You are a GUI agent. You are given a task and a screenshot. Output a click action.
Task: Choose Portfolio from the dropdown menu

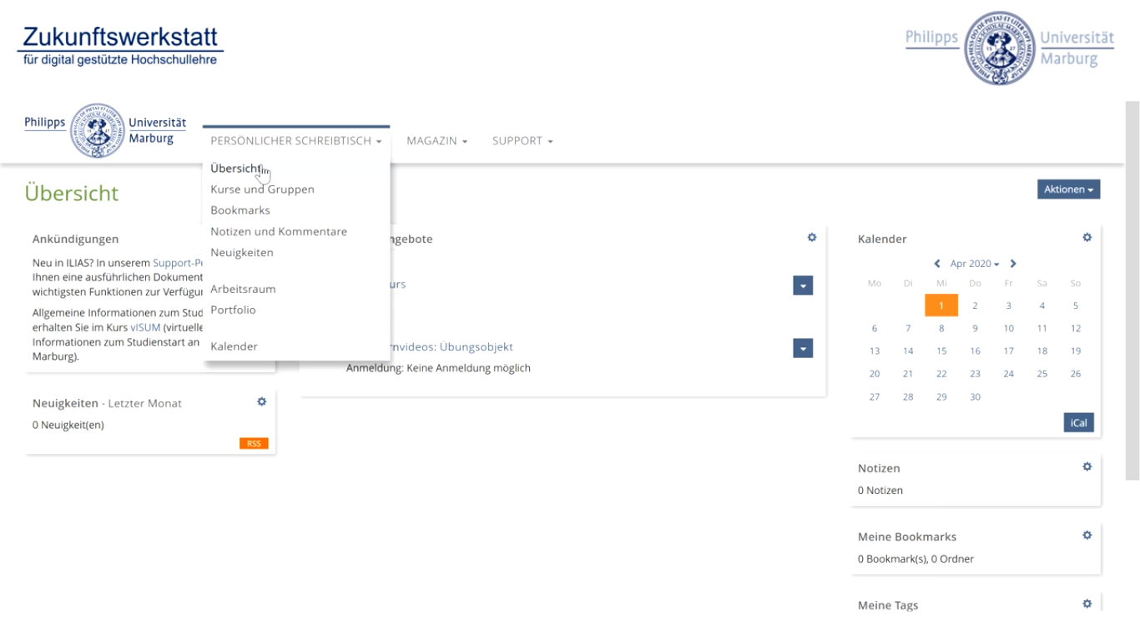233,310
